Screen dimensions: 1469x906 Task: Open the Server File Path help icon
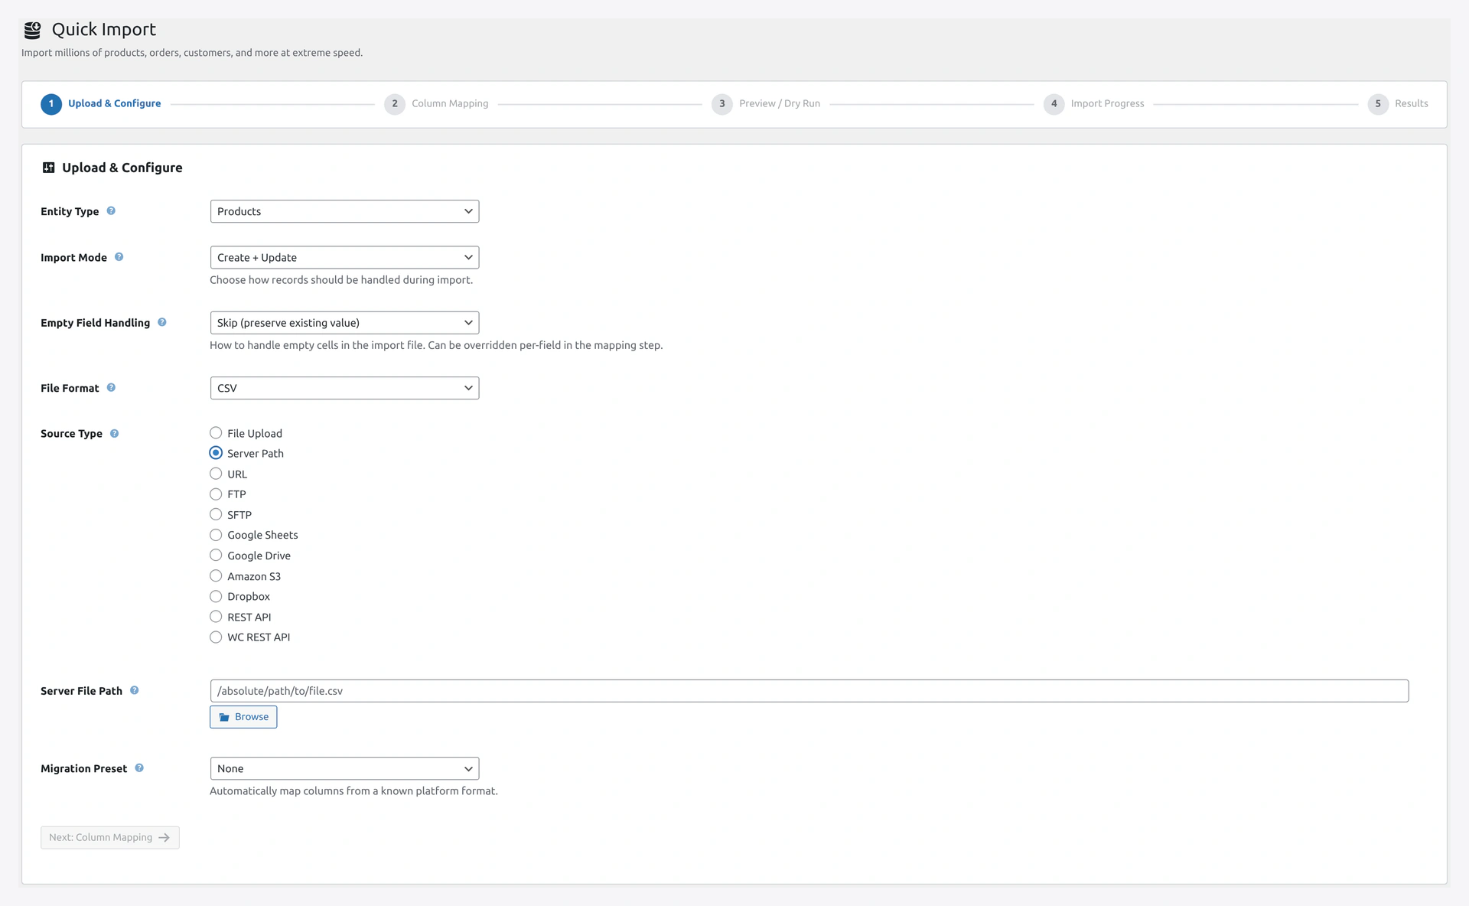click(134, 690)
